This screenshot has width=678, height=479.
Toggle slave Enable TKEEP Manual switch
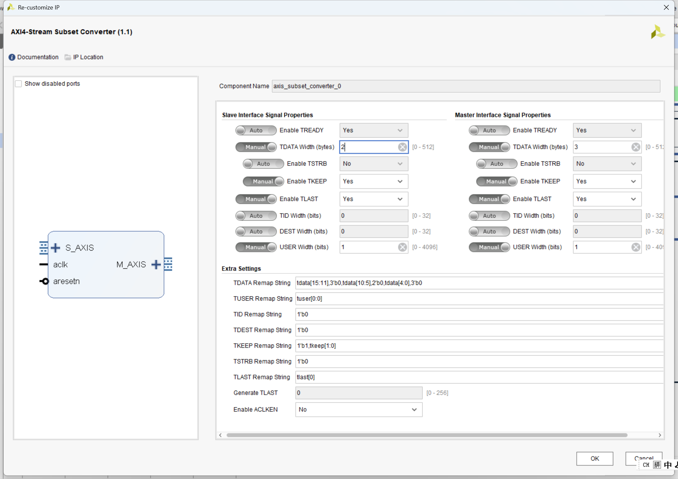[x=263, y=181]
